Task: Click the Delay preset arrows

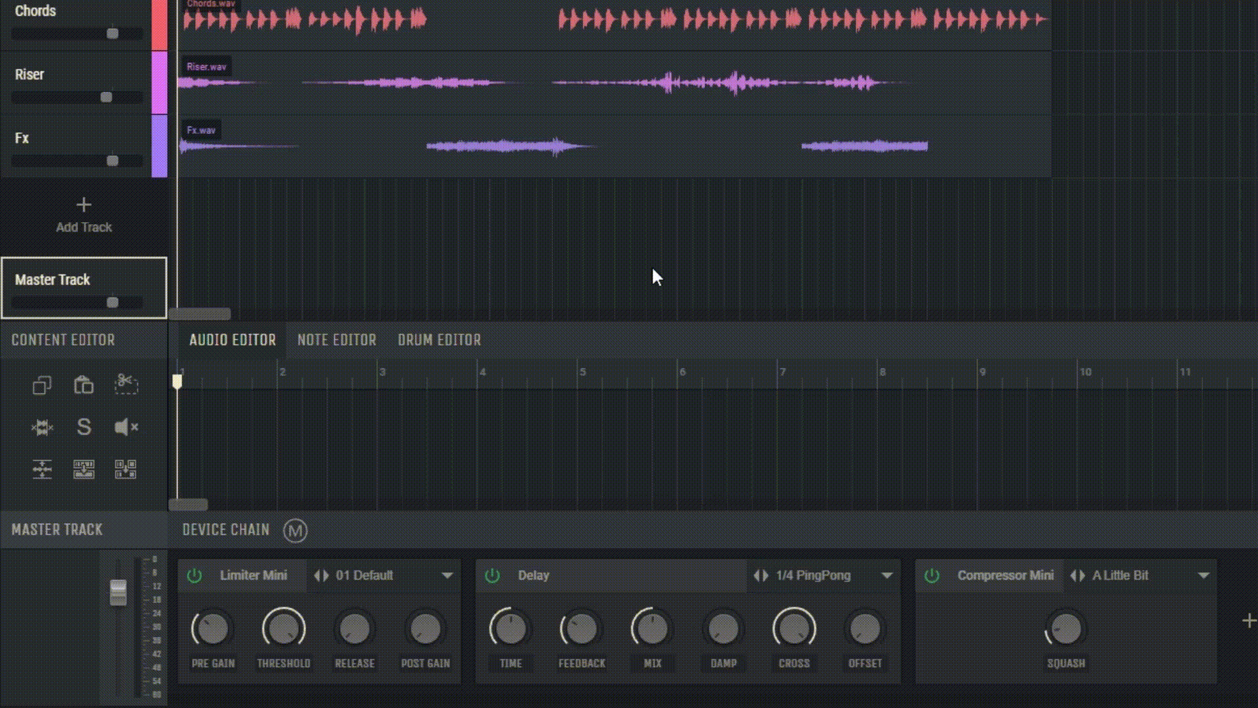Action: [x=761, y=576]
